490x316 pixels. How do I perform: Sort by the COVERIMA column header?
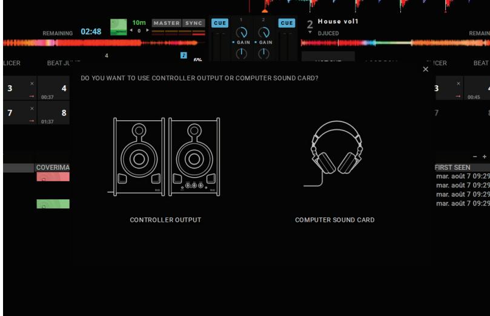point(53,167)
